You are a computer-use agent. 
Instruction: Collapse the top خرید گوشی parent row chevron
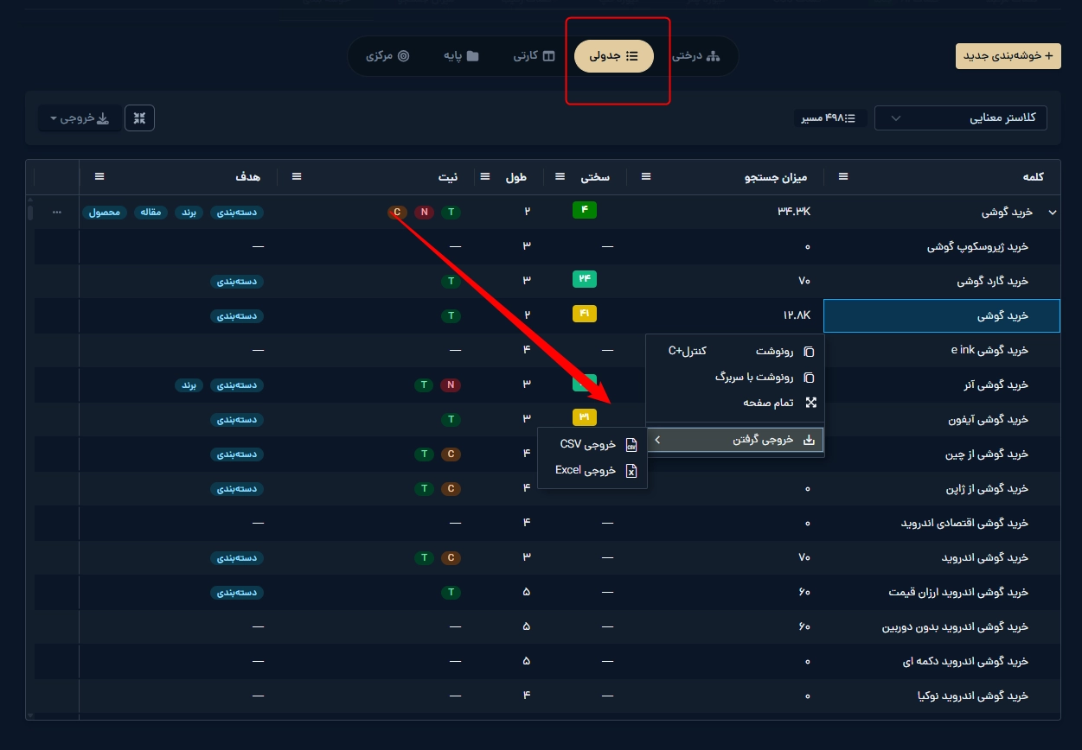pos(1053,212)
